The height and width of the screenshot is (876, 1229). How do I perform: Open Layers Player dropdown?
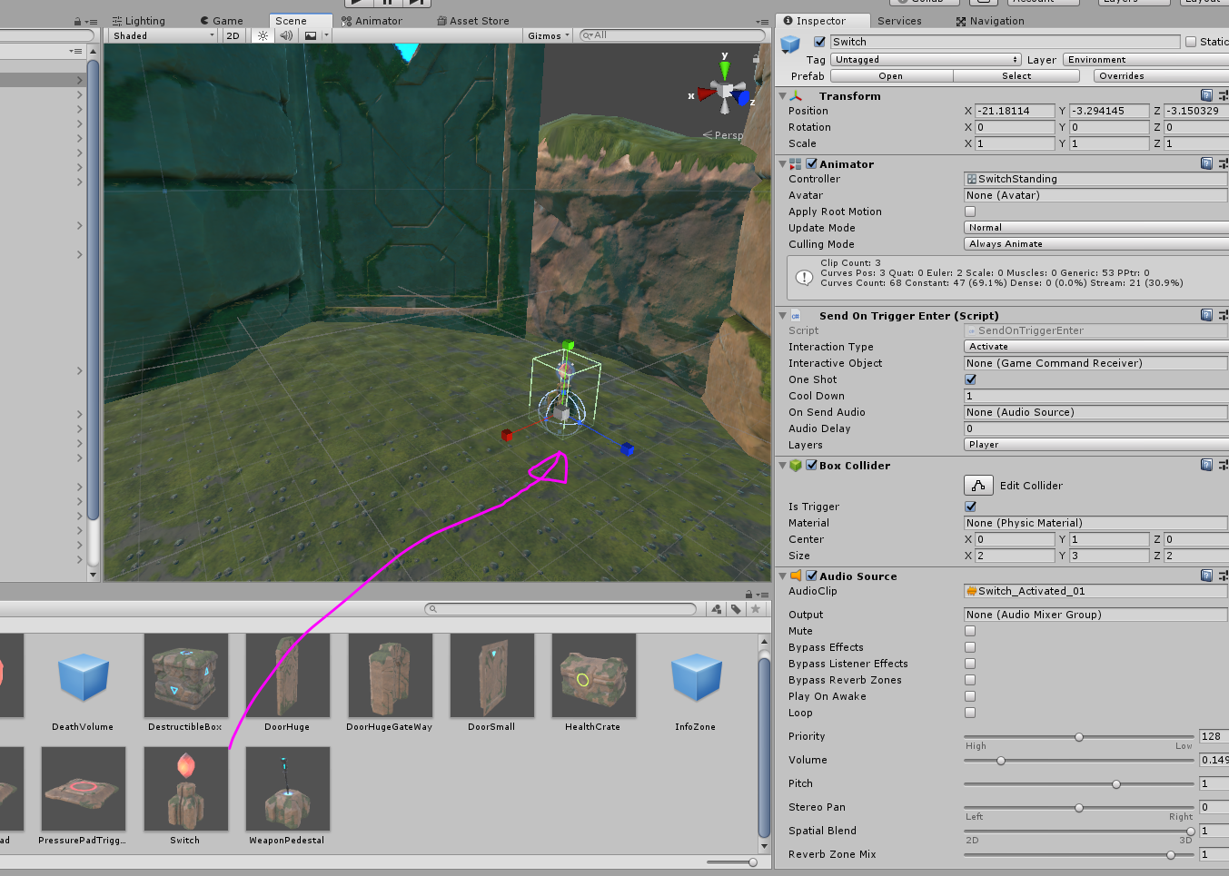(x=1095, y=445)
